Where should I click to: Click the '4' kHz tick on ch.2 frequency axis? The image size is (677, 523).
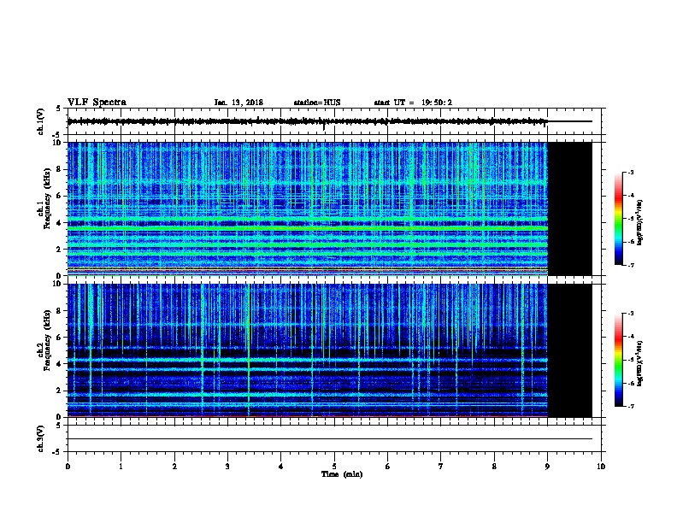point(59,364)
